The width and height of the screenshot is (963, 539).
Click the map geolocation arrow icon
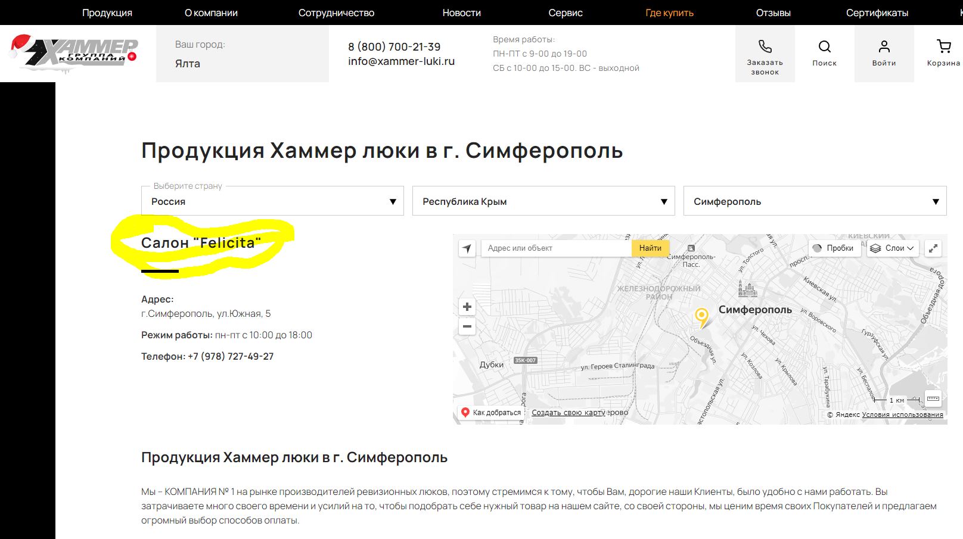467,248
